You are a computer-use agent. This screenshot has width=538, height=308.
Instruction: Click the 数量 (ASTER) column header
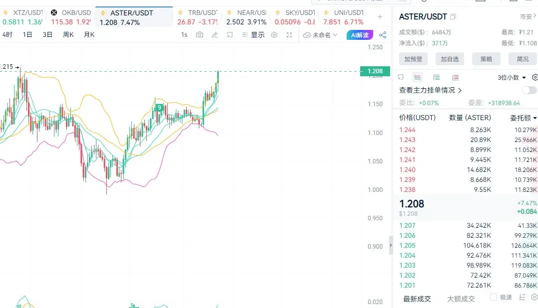470,118
